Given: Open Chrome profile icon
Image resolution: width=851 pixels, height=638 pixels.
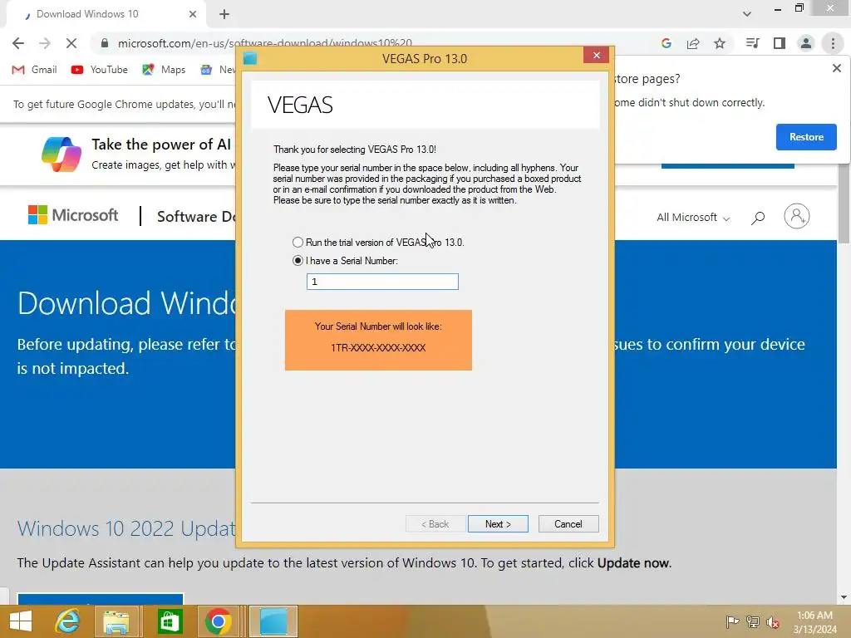Looking at the screenshot, I should pyautogui.click(x=806, y=43).
